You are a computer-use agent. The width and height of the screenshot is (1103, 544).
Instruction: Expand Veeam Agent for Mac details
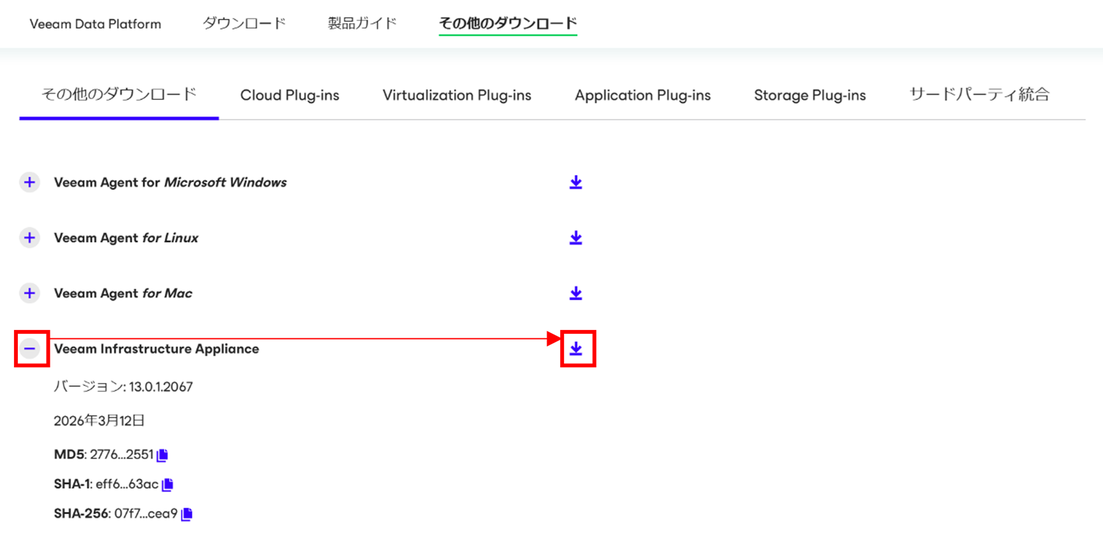tap(29, 294)
